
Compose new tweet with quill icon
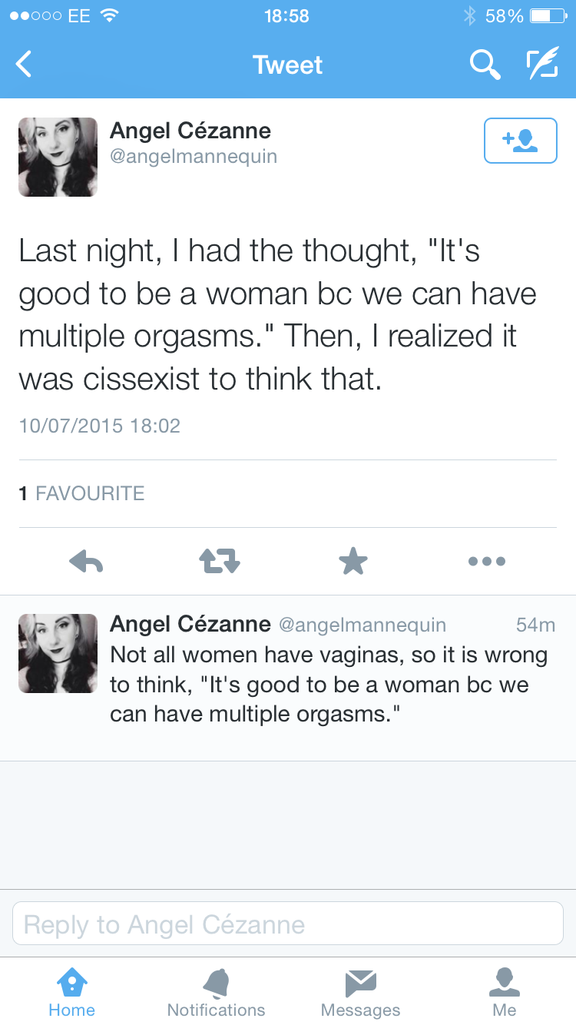(x=542, y=65)
